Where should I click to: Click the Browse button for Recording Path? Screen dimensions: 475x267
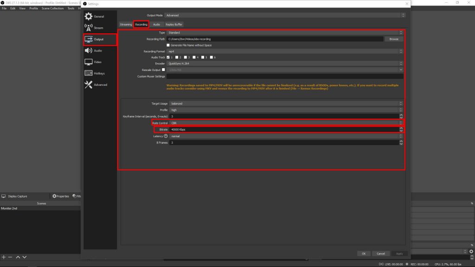[394, 39]
